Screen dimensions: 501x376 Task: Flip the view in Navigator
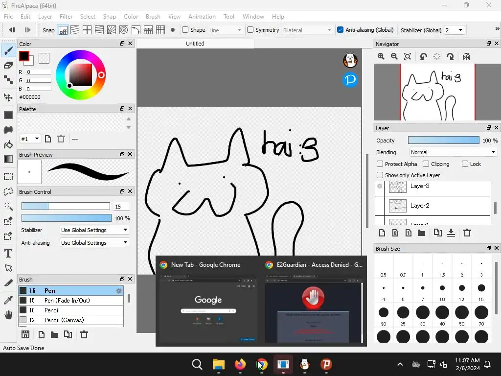(x=466, y=57)
